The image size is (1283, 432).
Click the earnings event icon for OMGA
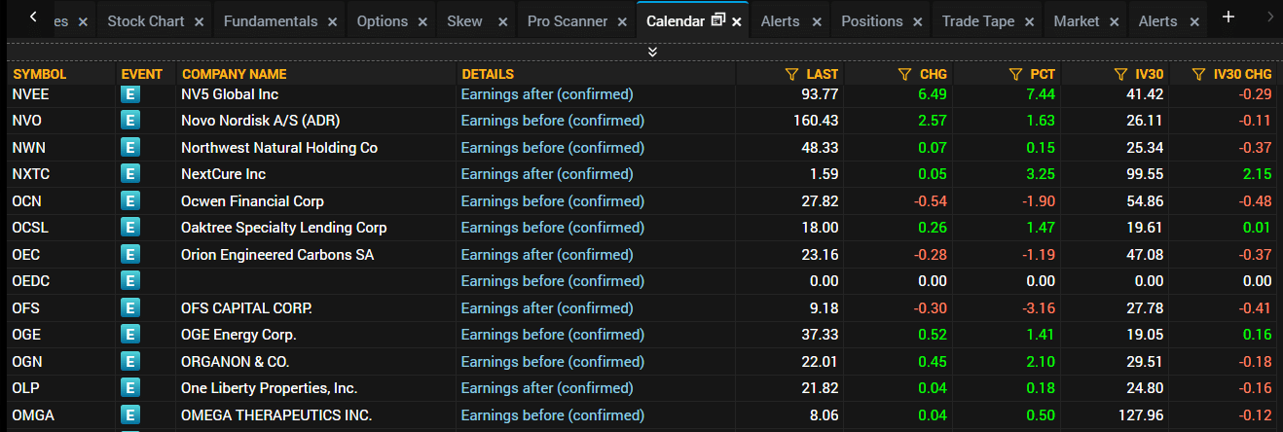pyautogui.click(x=130, y=415)
